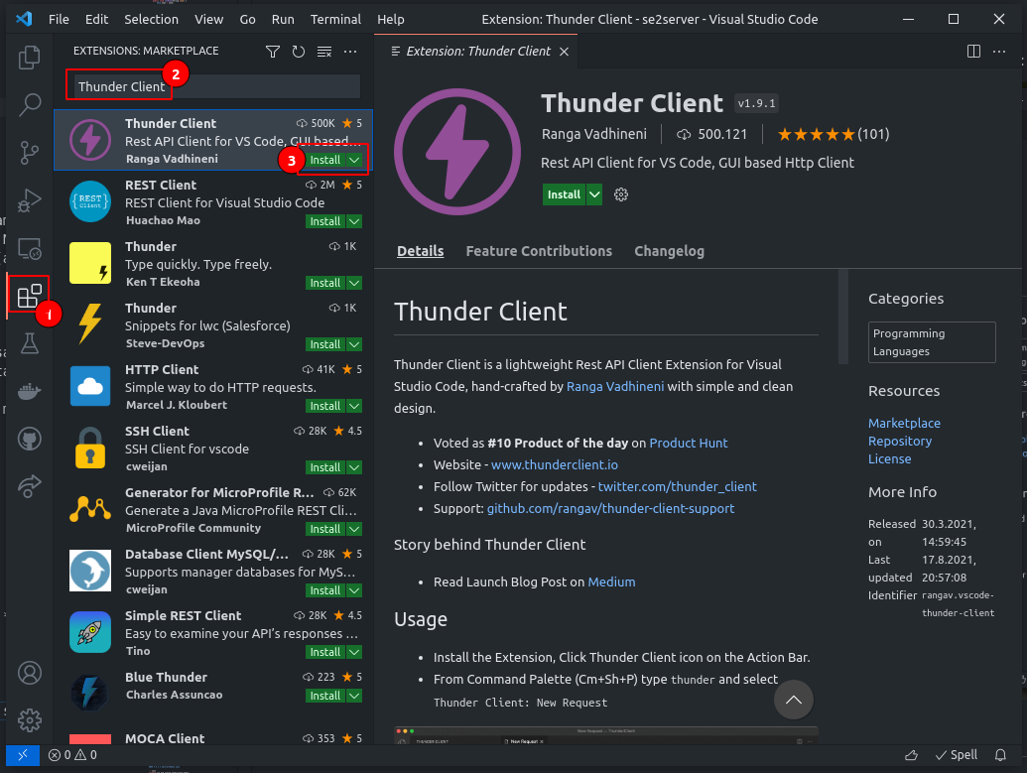Expand install options for REST Client

(x=354, y=221)
